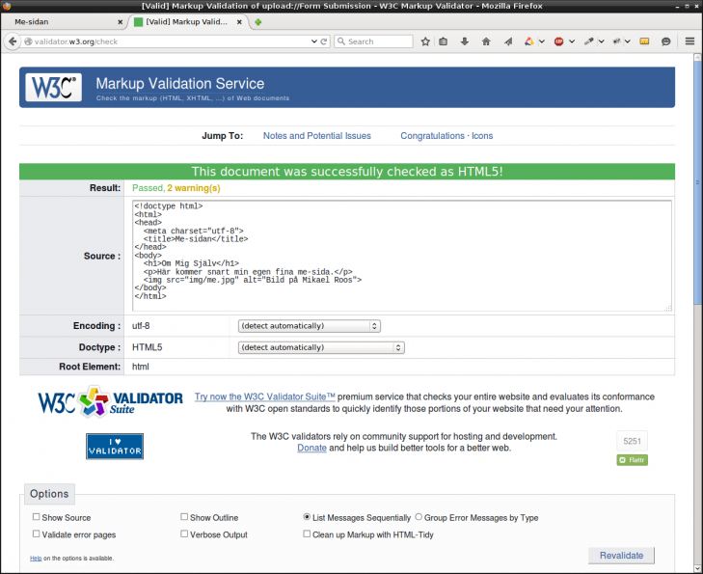
Task: Click the 5251 Flattr counter
Action: (633, 441)
